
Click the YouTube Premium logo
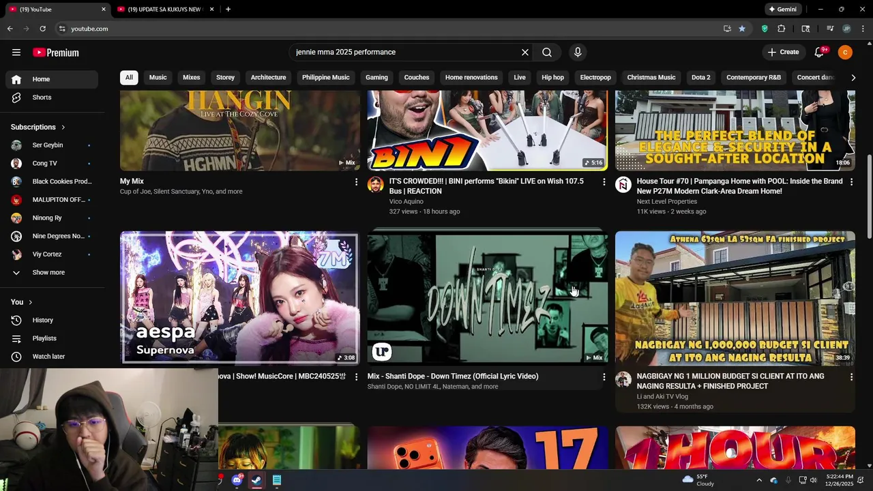(56, 53)
